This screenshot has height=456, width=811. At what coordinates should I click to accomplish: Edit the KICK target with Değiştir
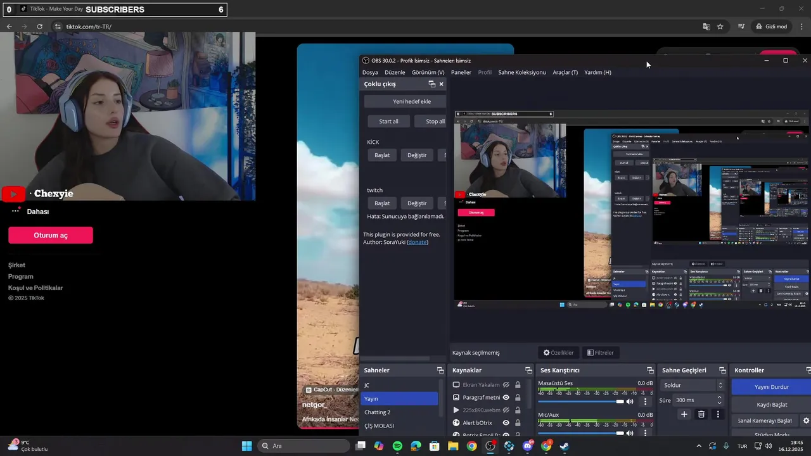[x=417, y=155]
